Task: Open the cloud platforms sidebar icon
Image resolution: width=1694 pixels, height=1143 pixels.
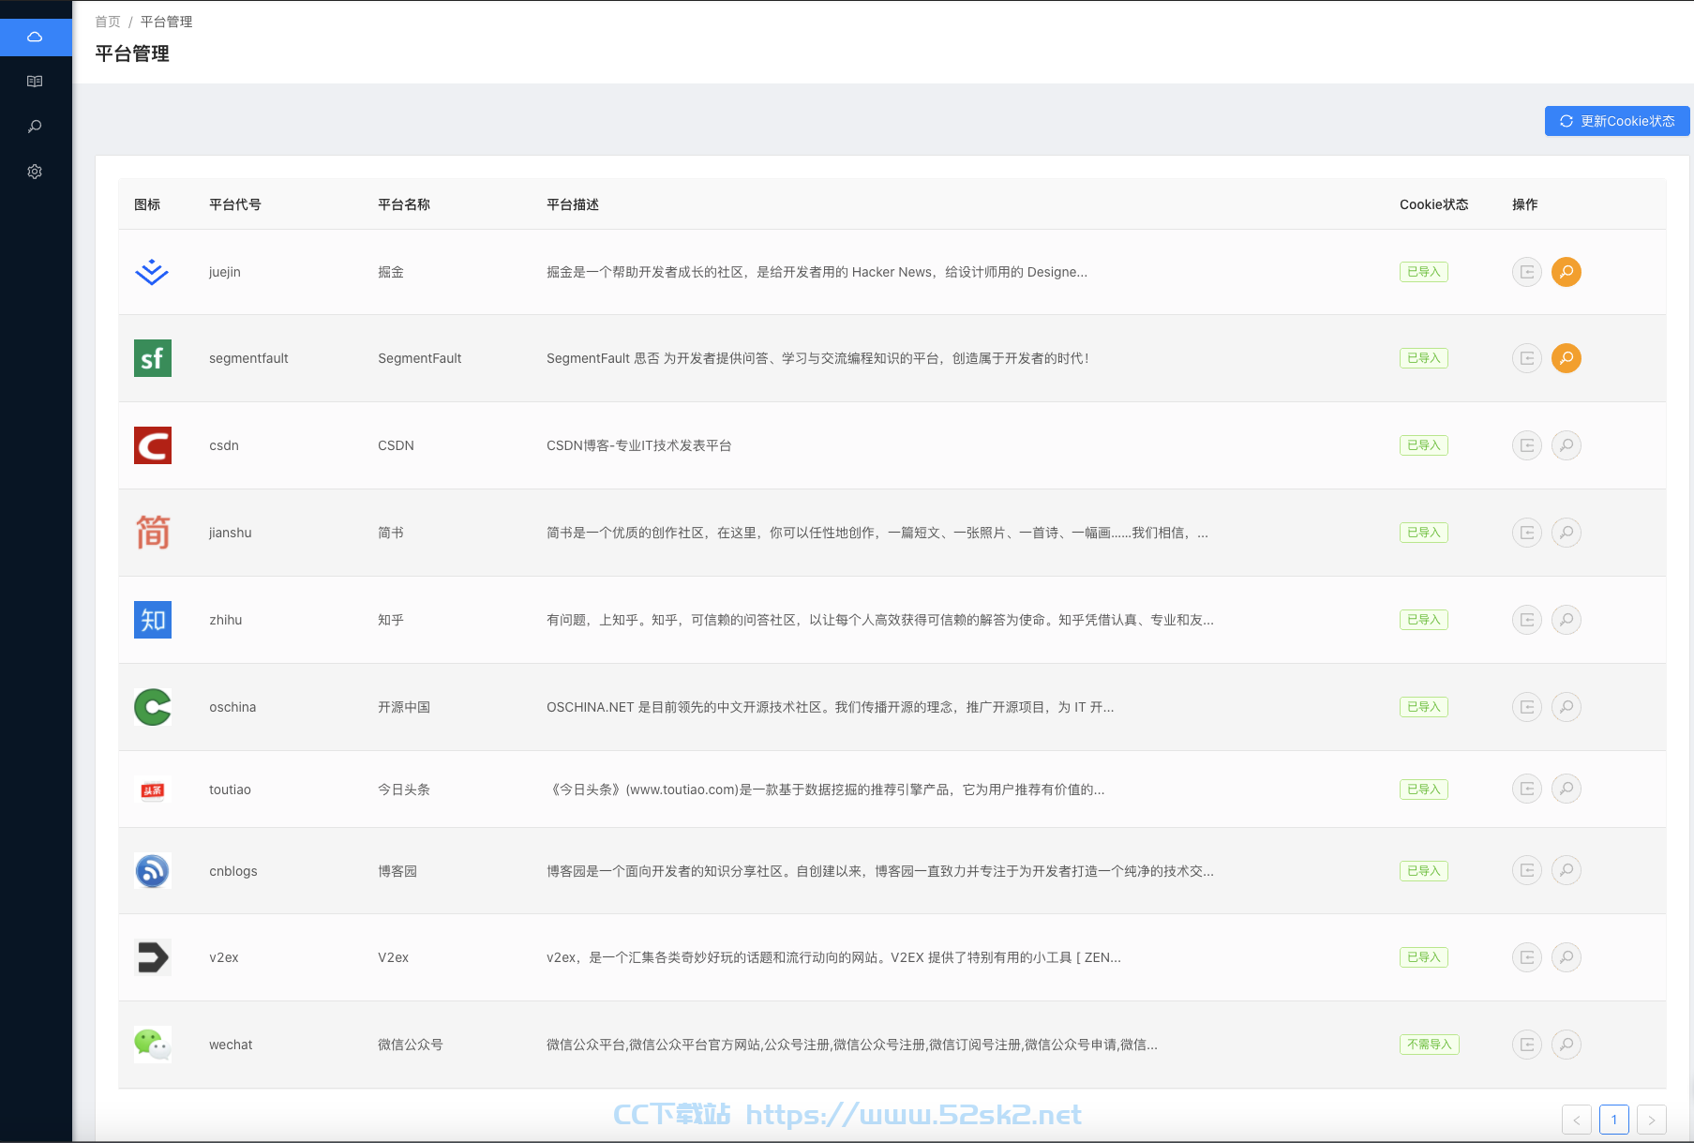Action: (x=36, y=37)
